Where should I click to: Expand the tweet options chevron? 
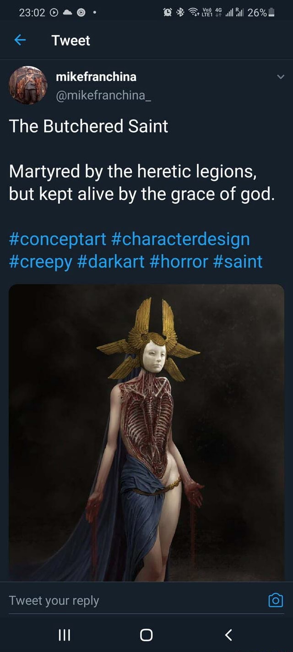[281, 77]
